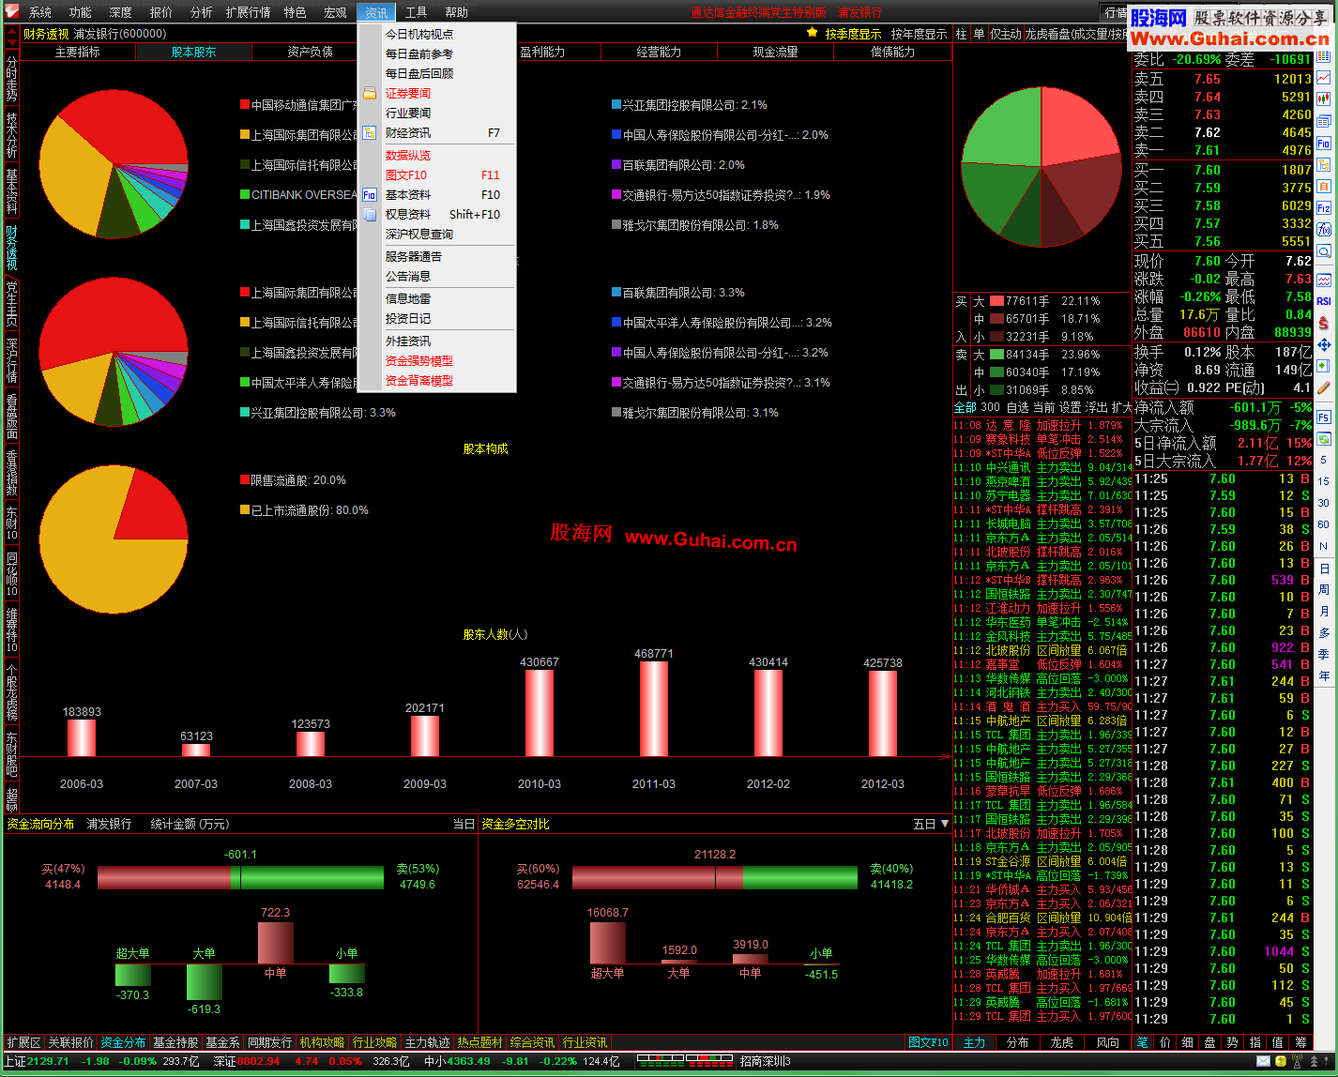1338x1077 pixels.
Task: Switch to 现金流量 tab
Action: coord(776,53)
